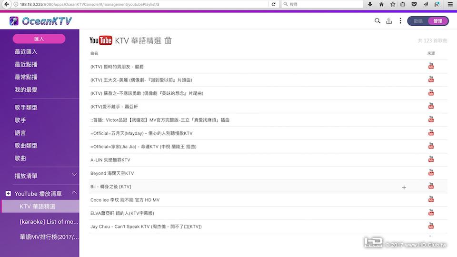457x257 pixels.
Task: Bookmark this page with star icon
Action: click(x=393, y=4)
